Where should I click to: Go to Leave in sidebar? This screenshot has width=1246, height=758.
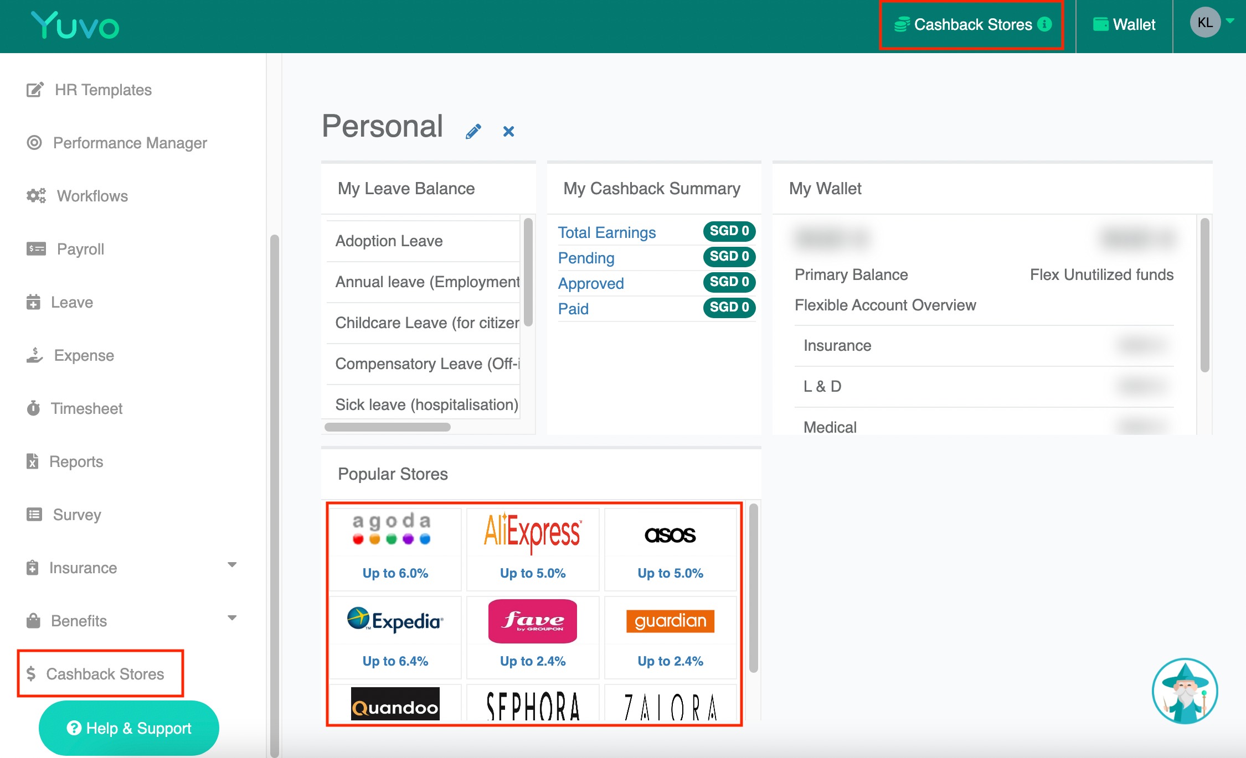pos(72,302)
